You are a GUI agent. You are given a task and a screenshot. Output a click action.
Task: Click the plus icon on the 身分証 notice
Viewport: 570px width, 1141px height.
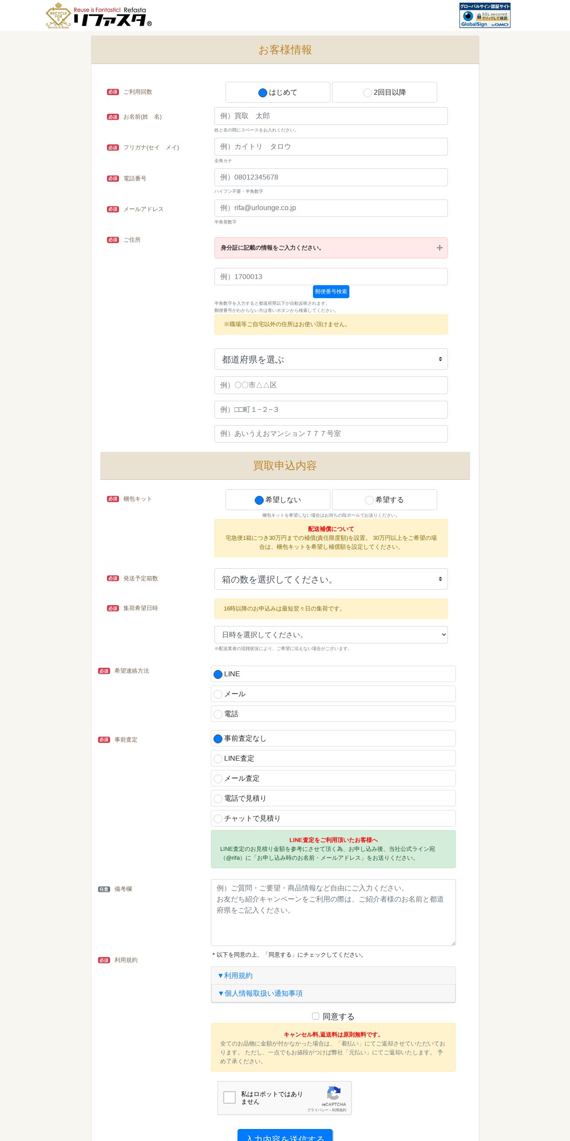(x=439, y=248)
